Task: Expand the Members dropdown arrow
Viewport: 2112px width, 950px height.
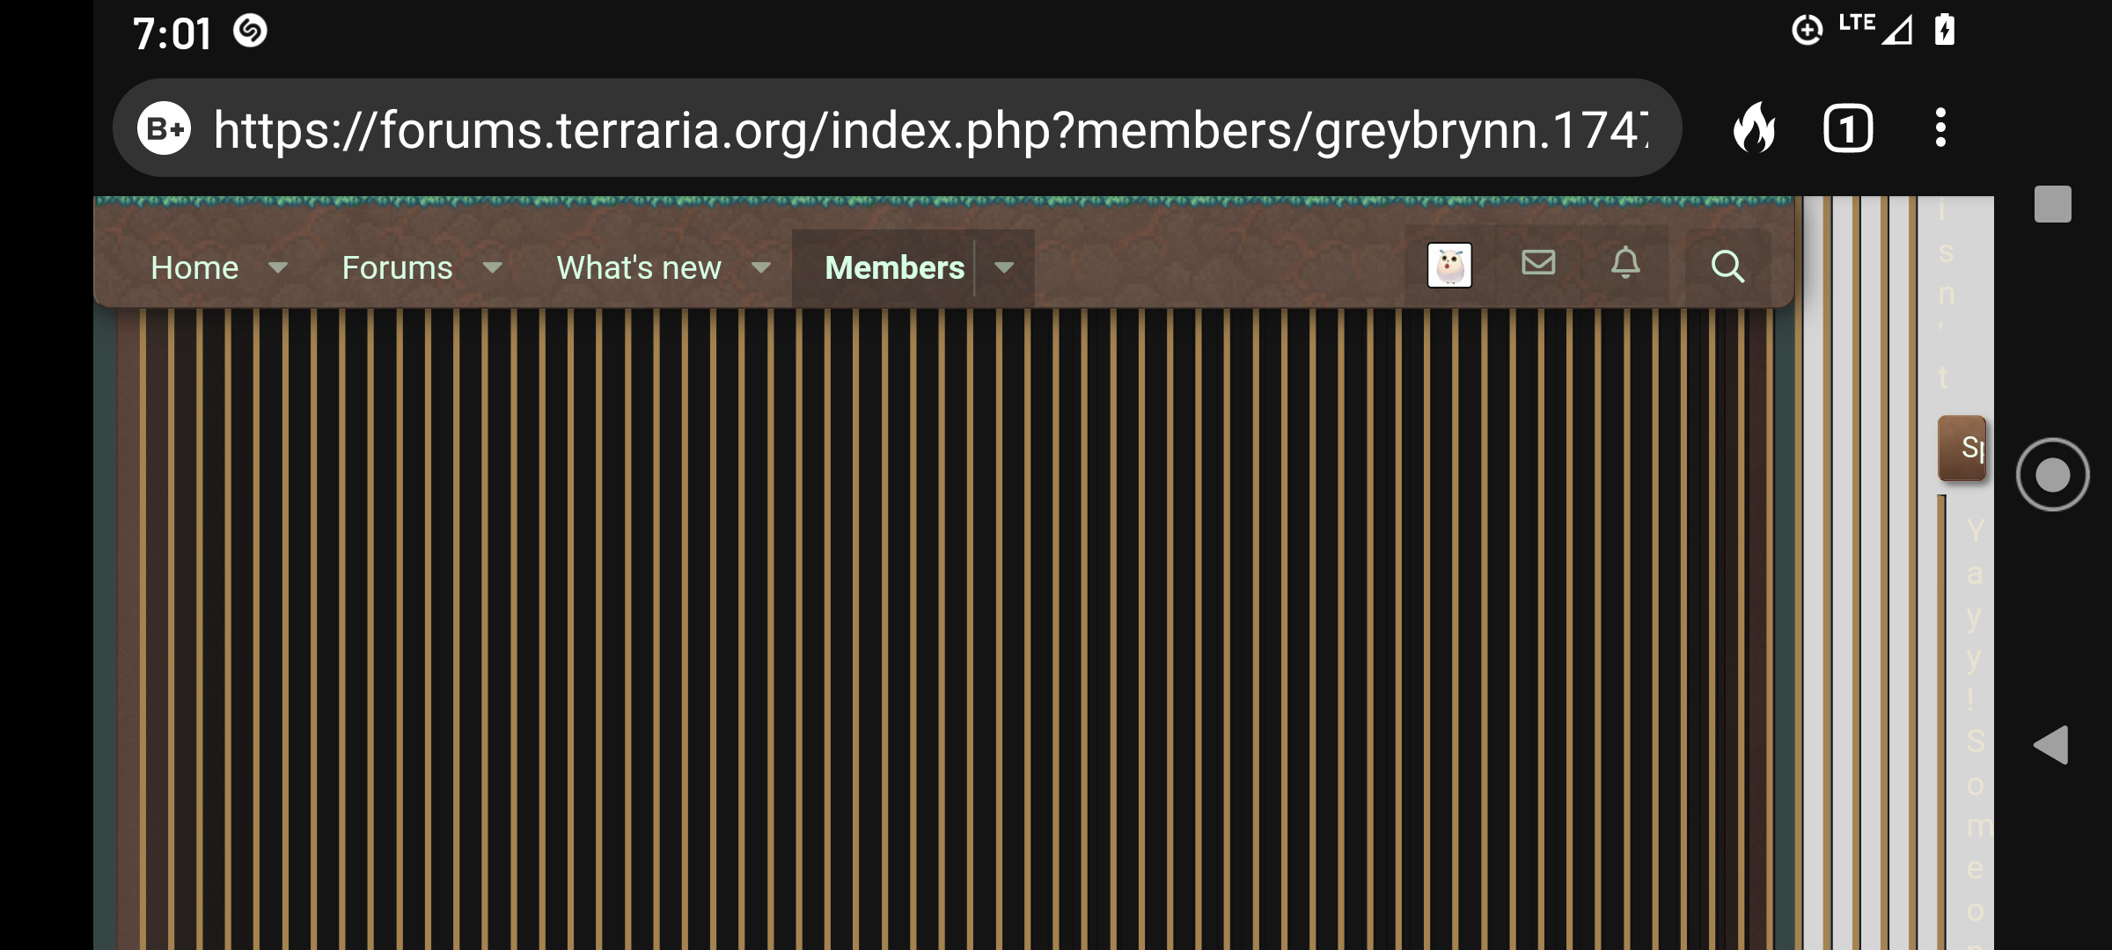Action: click(1004, 267)
